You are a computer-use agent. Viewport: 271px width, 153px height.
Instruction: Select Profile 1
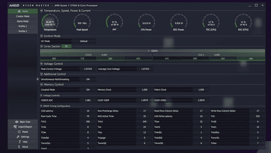pos(22,26)
